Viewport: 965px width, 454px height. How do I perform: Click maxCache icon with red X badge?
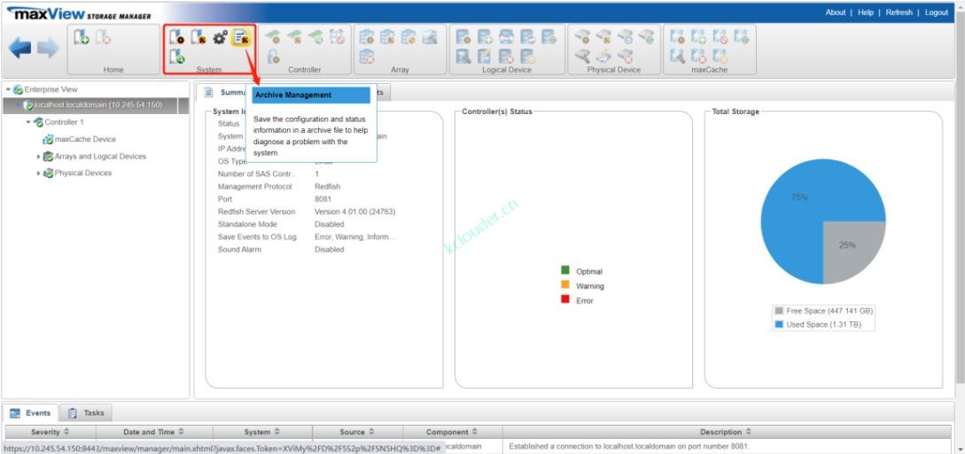coord(698,58)
